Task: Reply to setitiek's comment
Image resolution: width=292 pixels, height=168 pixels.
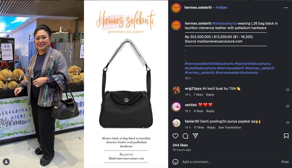Action: pos(210,111)
